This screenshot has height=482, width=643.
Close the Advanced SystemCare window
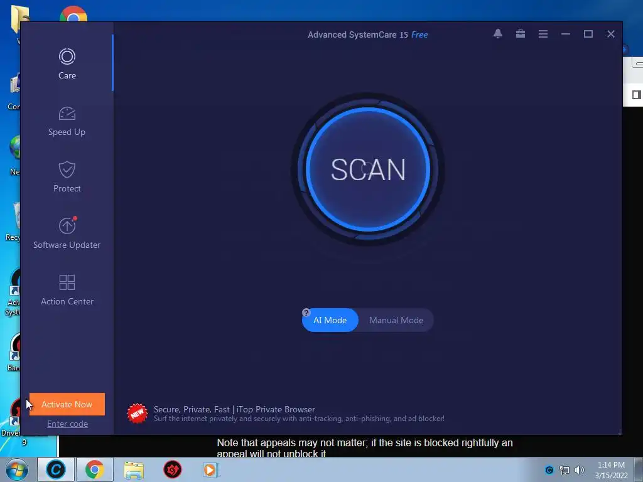coord(610,34)
